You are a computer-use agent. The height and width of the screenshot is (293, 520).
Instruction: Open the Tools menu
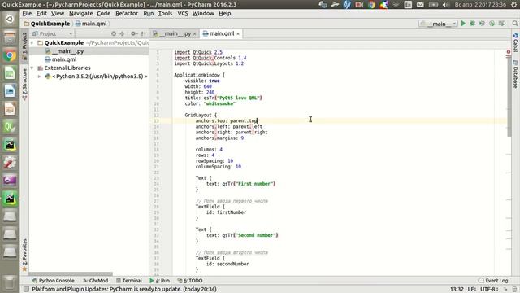click(x=165, y=13)
